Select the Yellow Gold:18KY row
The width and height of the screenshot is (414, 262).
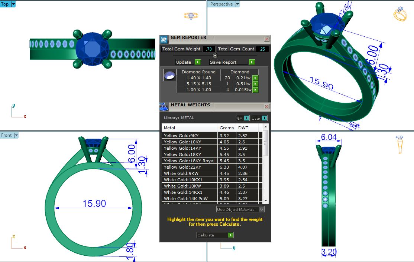pyautogui.click(x=190, y=155)
